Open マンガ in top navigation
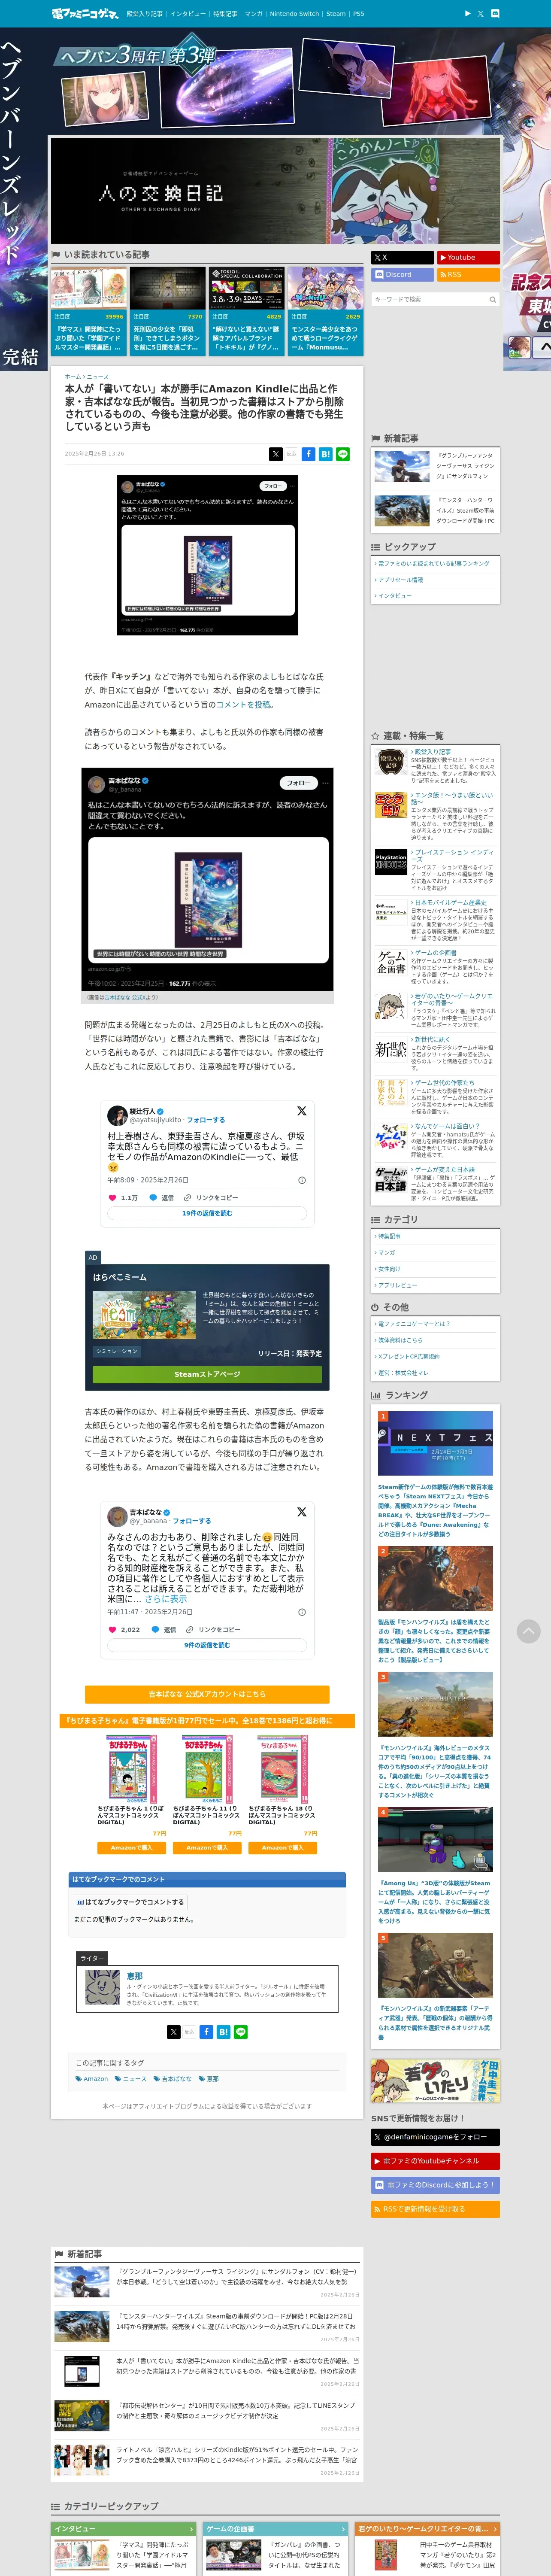 tap(253, 14)
